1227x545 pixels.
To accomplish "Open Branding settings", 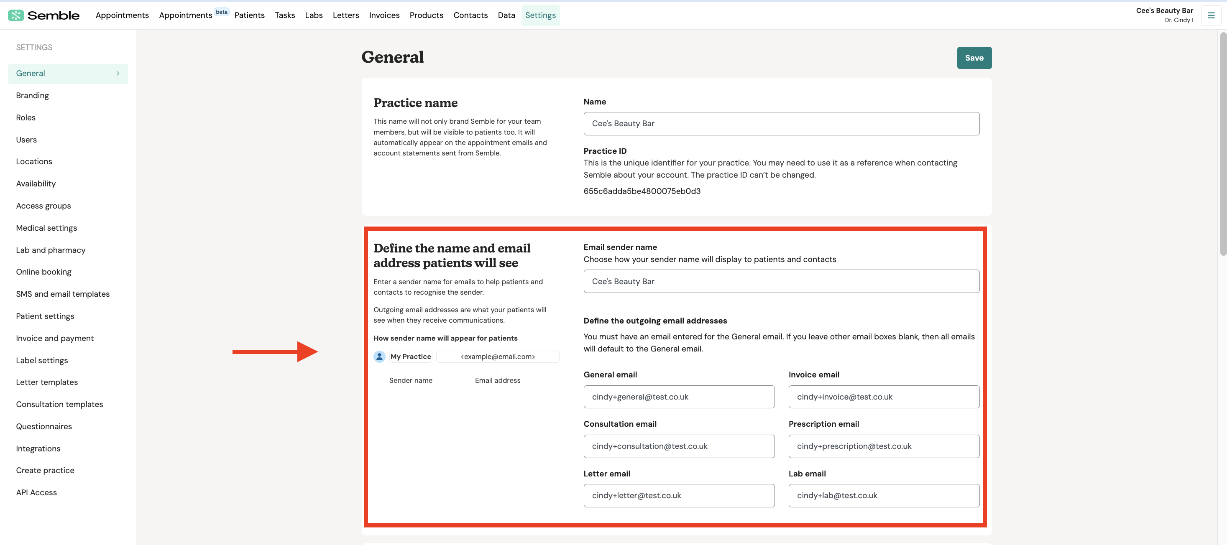I will [32, 96].
